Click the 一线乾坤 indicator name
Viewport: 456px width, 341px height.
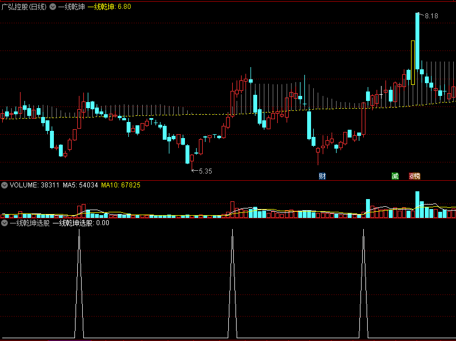(72, 7)
